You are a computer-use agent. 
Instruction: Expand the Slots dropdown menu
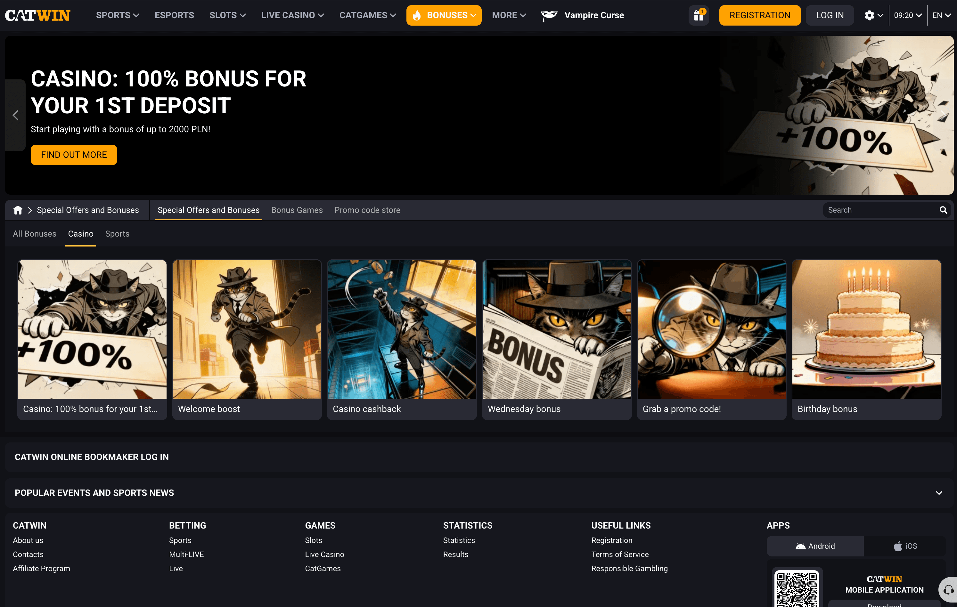[x=228, y=15]
